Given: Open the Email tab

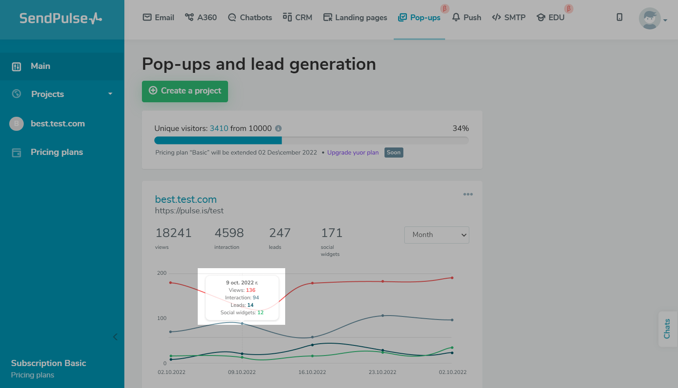Looking at the screenshot, I should pyautogui.click(x=158, y=18).
